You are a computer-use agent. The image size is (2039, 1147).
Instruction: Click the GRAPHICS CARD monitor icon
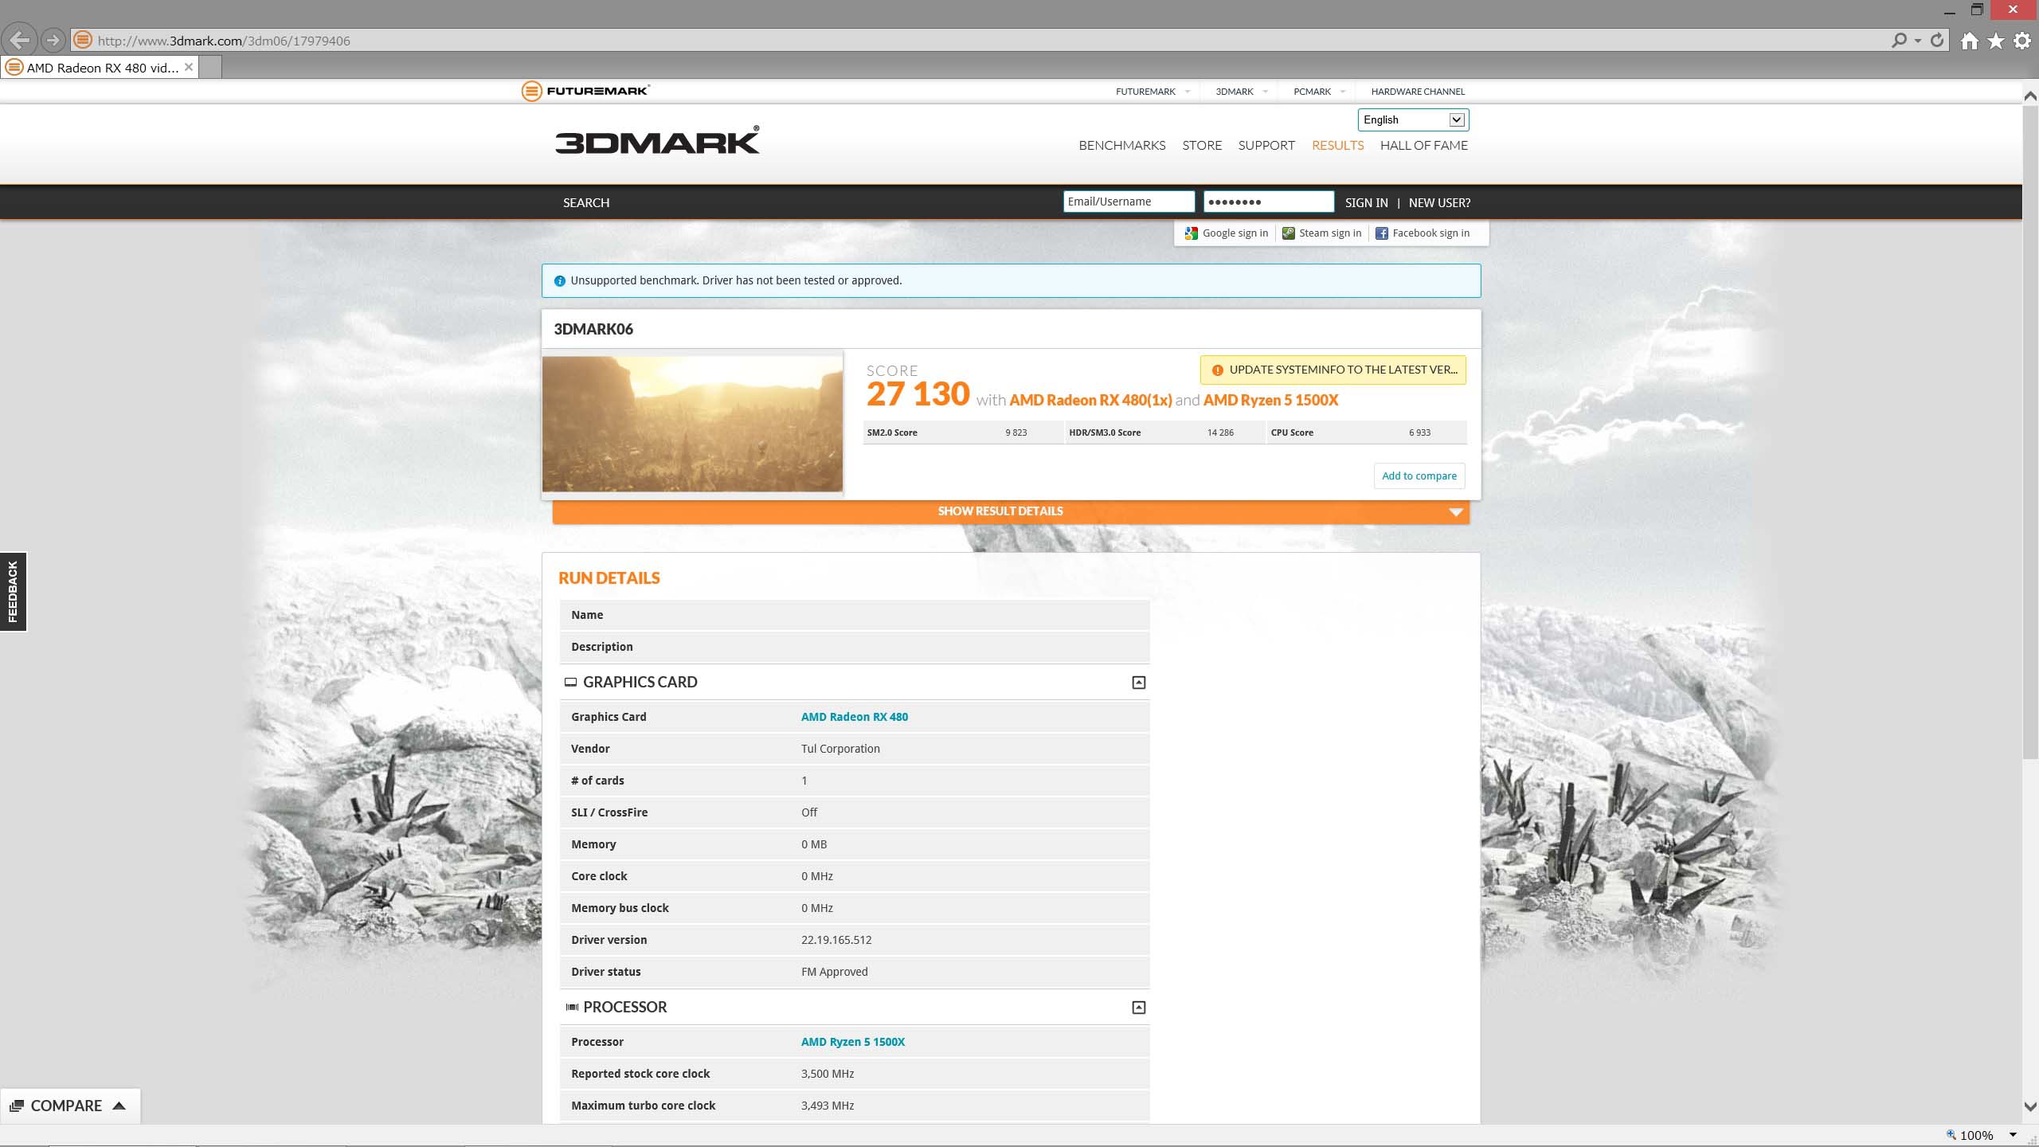point(570,682)
